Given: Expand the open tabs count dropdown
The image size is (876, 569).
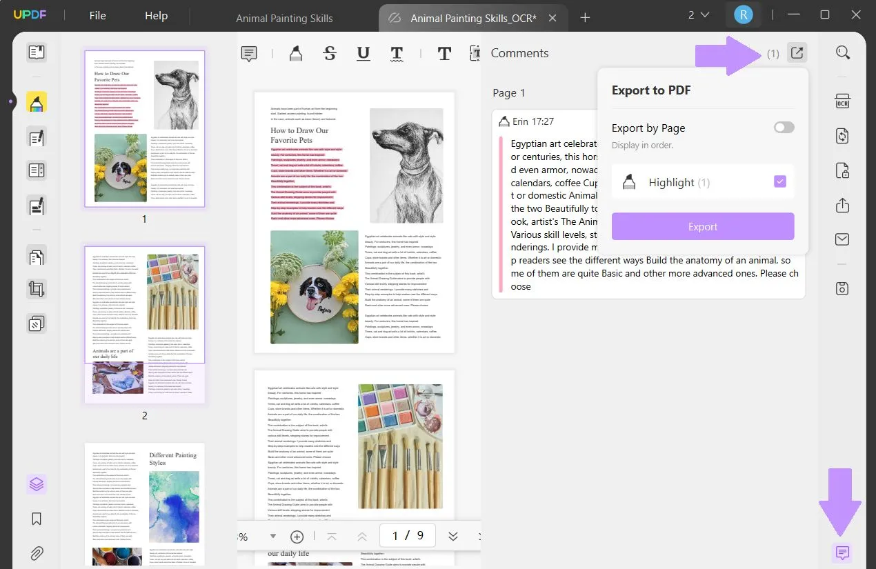Looking at the screenshot, I should 699,14.
